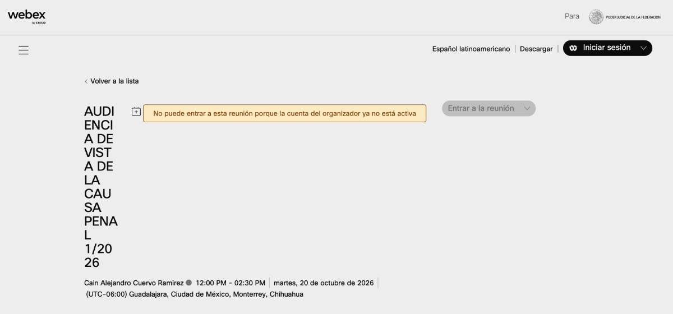The width and height of the screenshot is (673, 314).
Task: Click the 12:00 PM - 02:30 PM time
Action: pos(231,283)
